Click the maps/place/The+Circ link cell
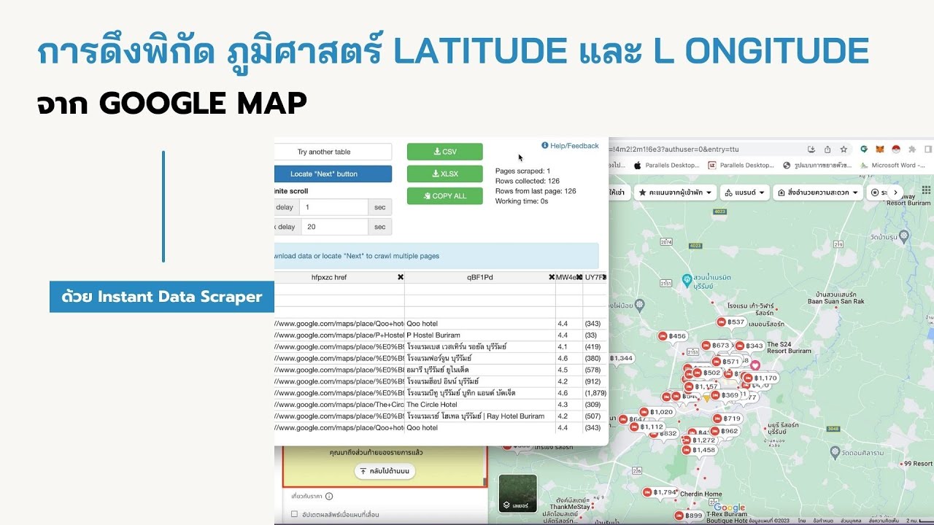 click(339, 405)
